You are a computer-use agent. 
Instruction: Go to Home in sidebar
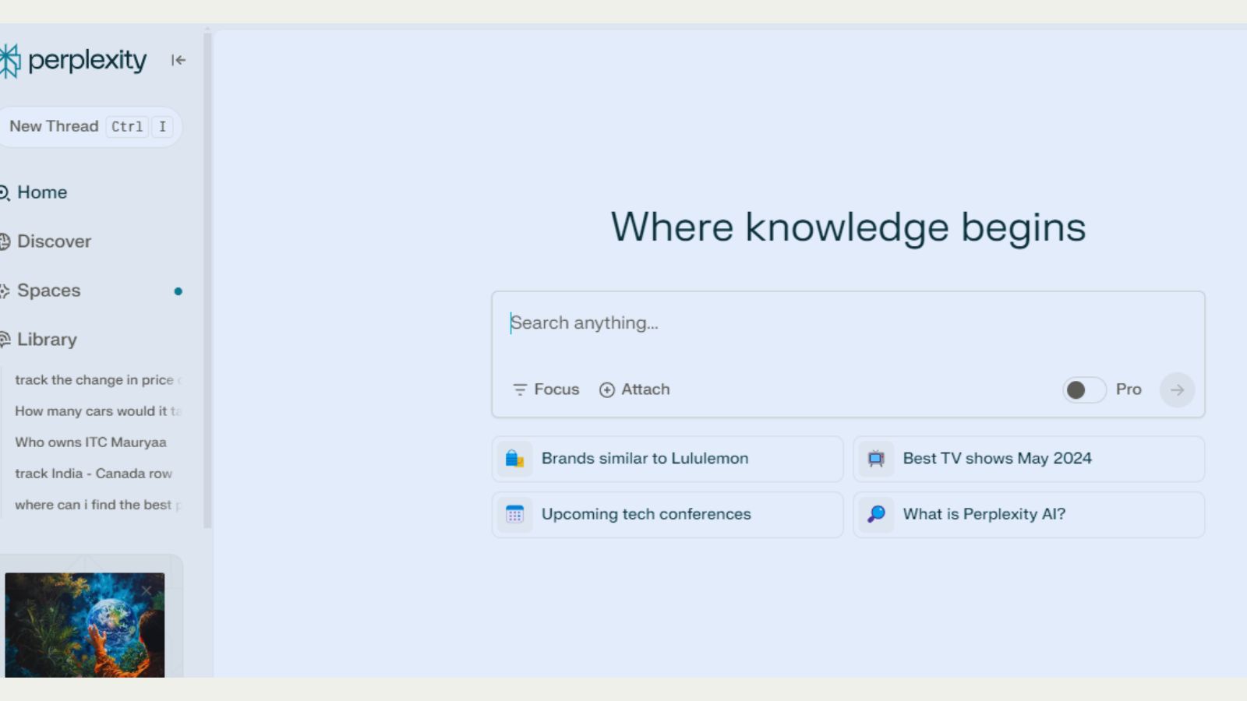[x=42, y=192]
